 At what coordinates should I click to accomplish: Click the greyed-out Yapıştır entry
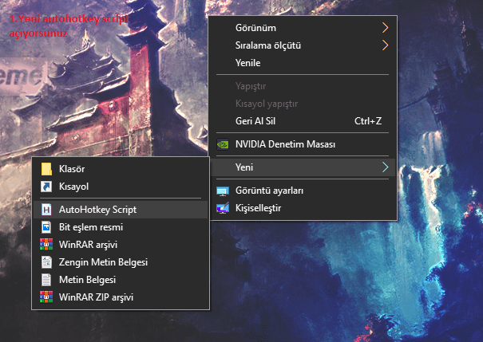pyautogui.click(x=303, y=86)
